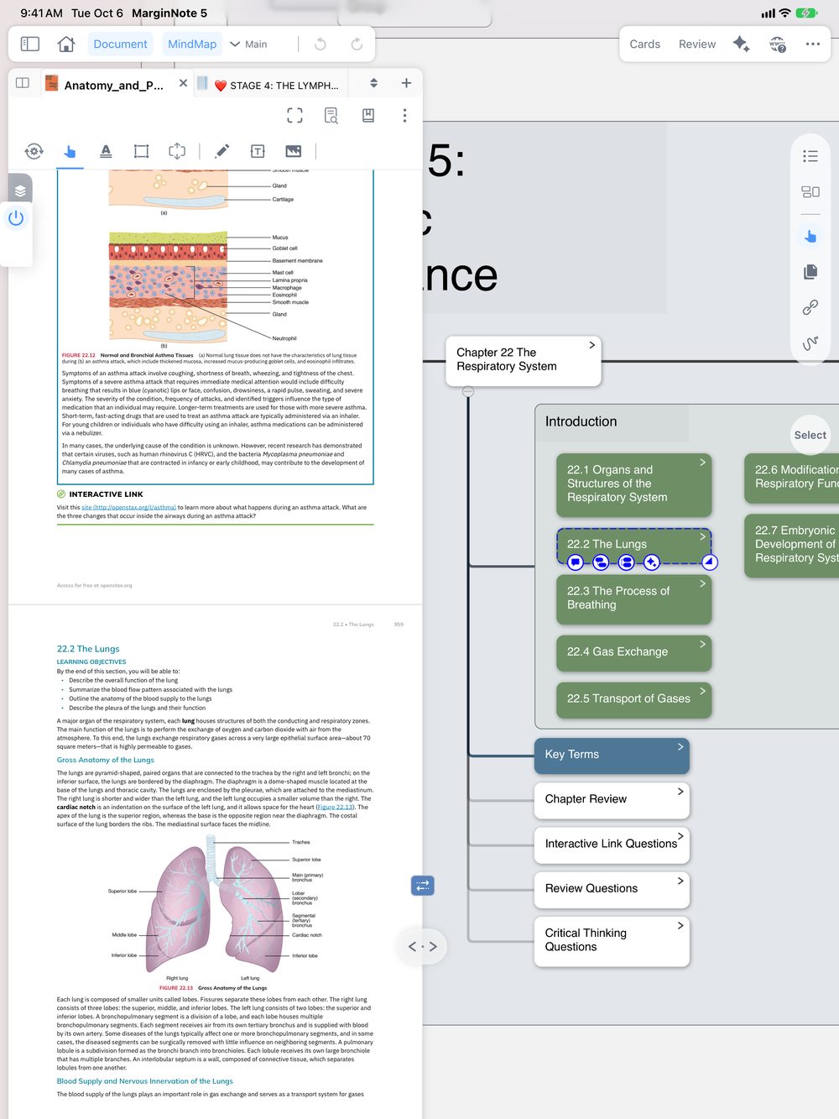Select the pencil drawing tool
Image resolution: width=839 pixels, height=1119 pixels.
pyautogui.click(x=222, y=151)
